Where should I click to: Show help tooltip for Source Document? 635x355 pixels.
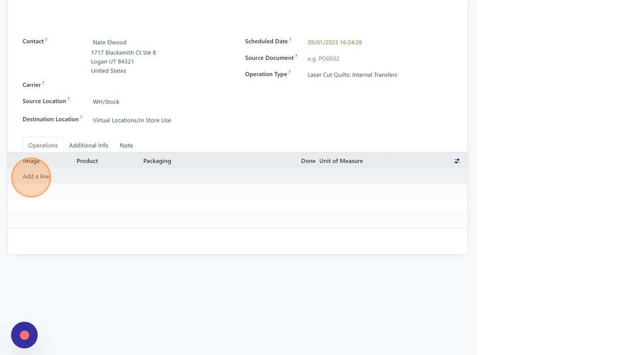click(296, 56)
